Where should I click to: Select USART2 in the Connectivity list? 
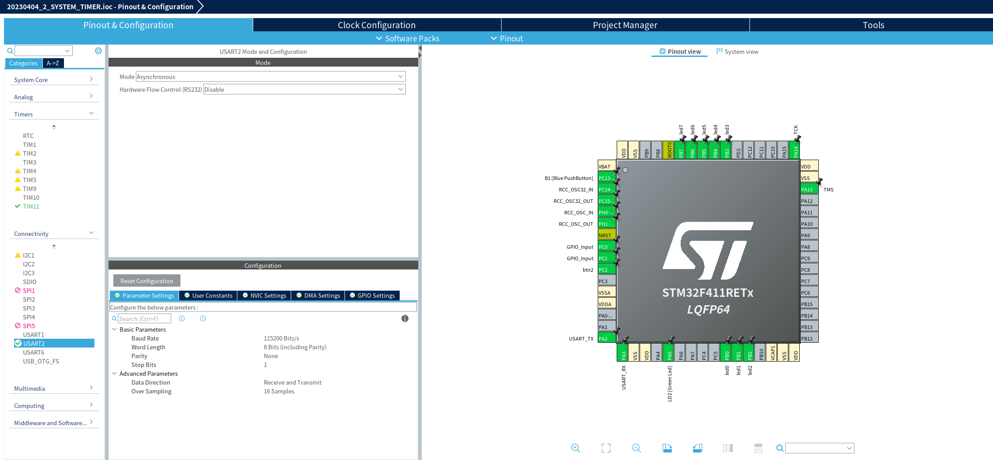pyautogui.click(x=54, y=344)
